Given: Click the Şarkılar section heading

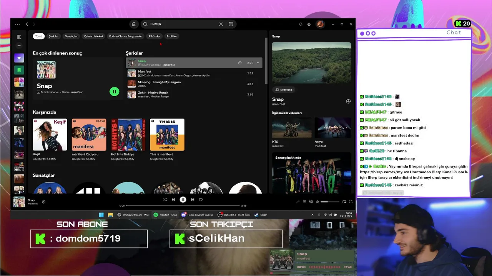Looking at the screenshot, I should pyautogui.click(x=134, y=53).
